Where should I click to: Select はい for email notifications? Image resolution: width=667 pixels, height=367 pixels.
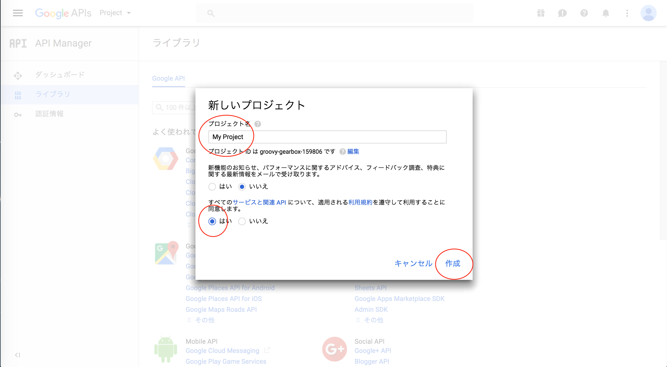[212, 186]
